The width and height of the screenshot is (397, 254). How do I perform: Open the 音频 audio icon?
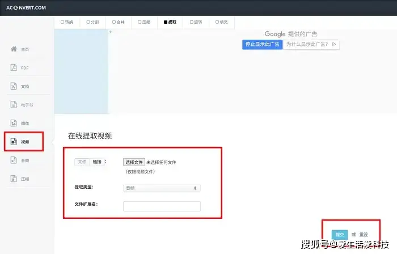click(x=14, y=160)
